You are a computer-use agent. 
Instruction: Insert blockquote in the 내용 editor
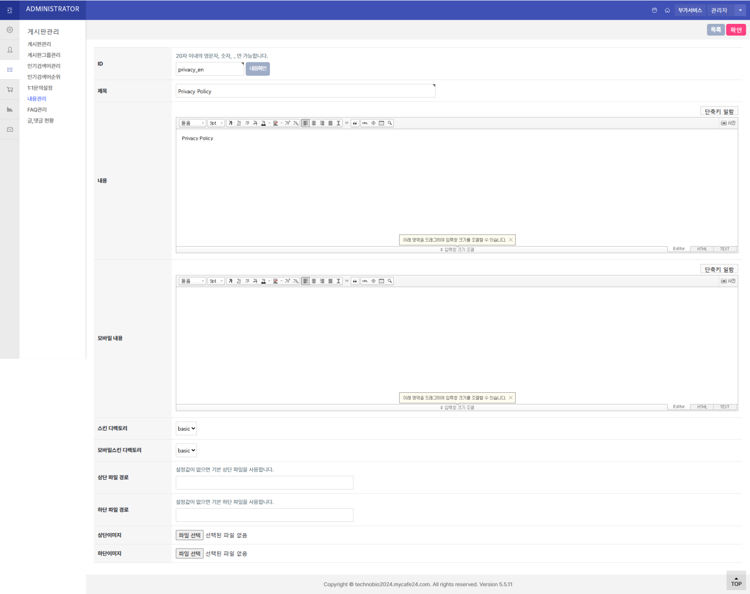tap(355, 123)
